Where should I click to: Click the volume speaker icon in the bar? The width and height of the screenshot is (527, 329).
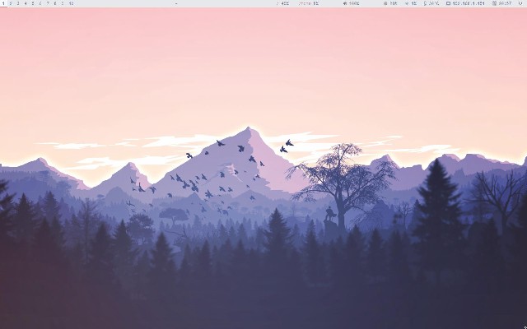(345, 3)
